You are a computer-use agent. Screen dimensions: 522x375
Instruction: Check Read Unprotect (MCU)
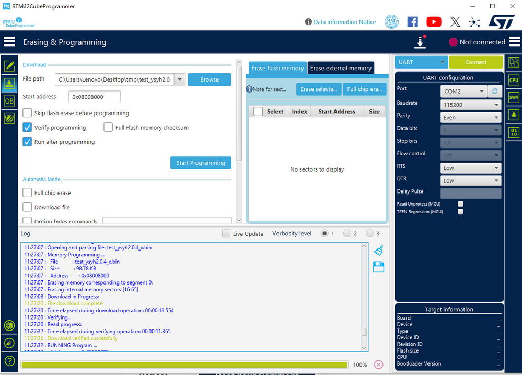pos(460,203)
